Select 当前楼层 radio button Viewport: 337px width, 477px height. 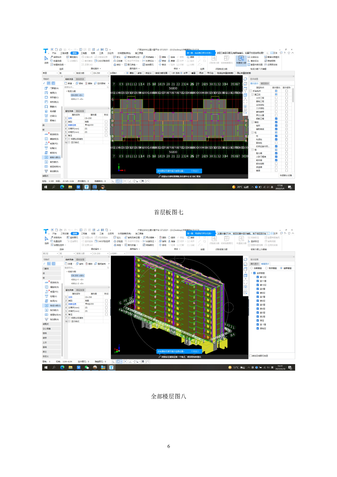click(x=251, y=268)
